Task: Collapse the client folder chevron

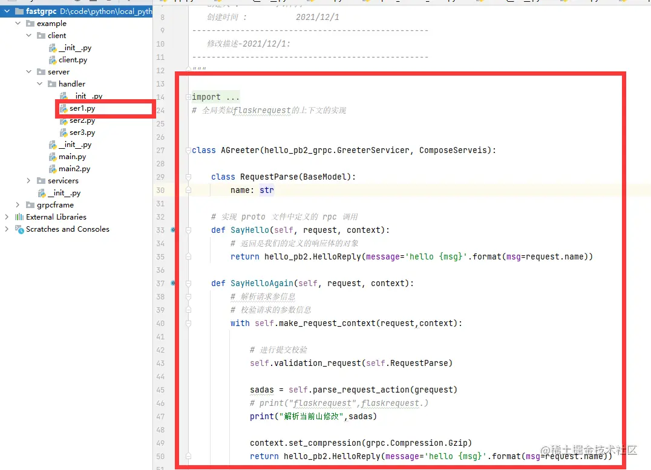Action: 28,35
